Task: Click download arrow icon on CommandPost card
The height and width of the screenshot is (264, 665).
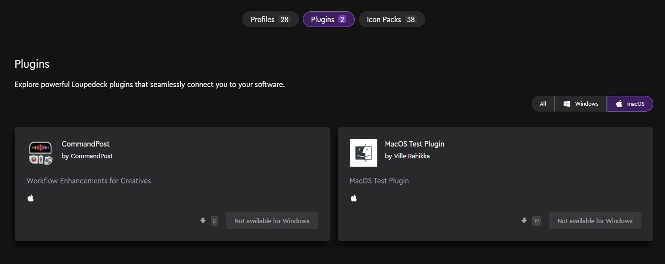Action: [202, 221]
